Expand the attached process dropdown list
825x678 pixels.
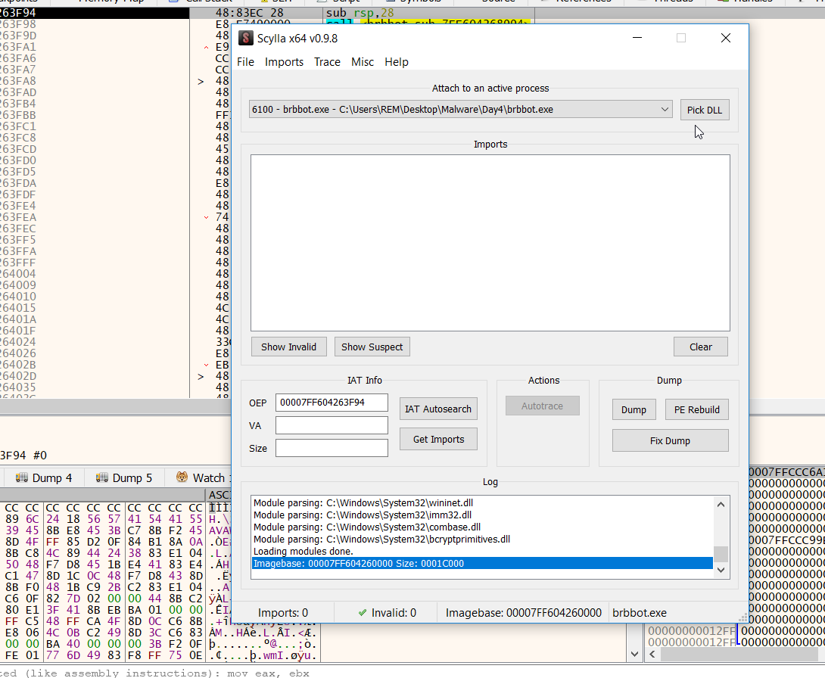coord(665,110)
